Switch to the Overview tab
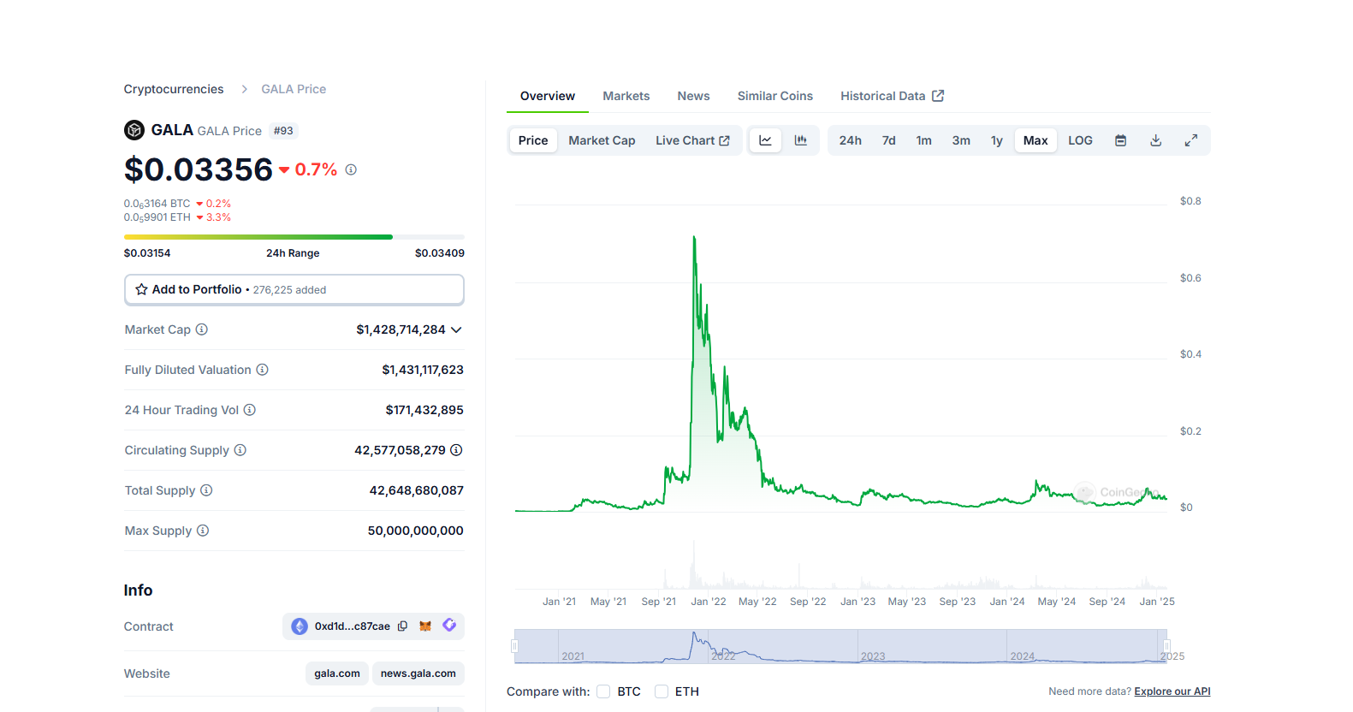This screenshot has height=712, width=1353. click(x=548, y=96)
